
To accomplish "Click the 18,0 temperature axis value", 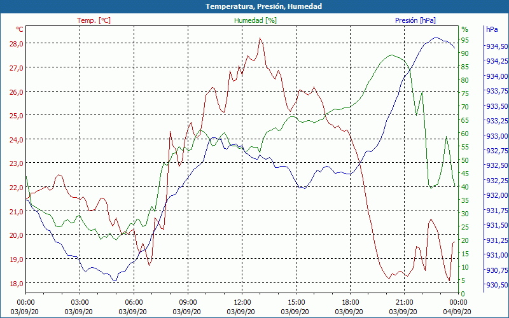I will (x=17, y=283).
